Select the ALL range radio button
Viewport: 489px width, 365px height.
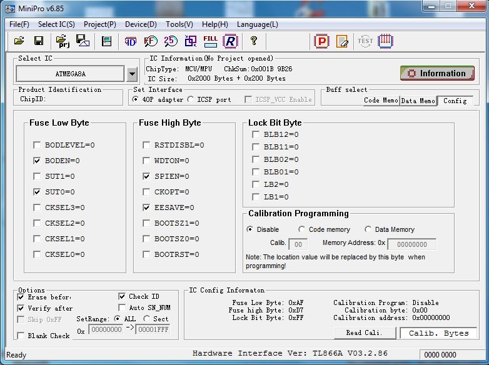(x=118, y=319)
